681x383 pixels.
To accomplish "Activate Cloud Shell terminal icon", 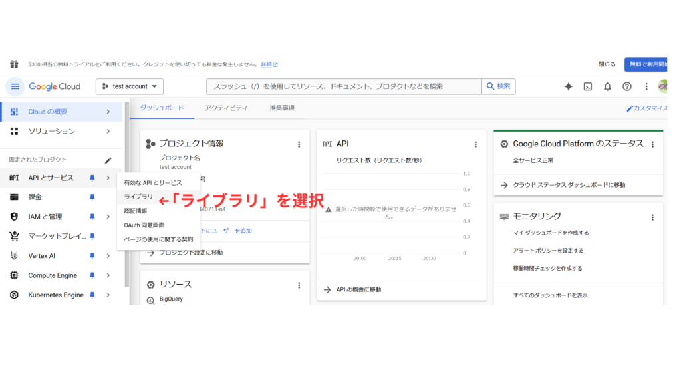I will coord(588,86).
